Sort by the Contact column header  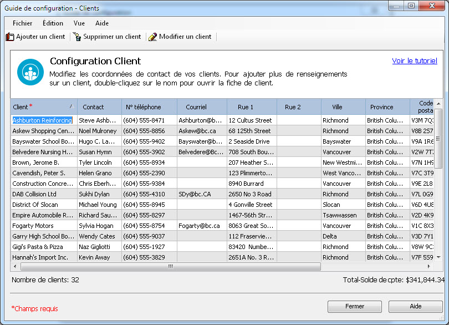tap(93, 107)
